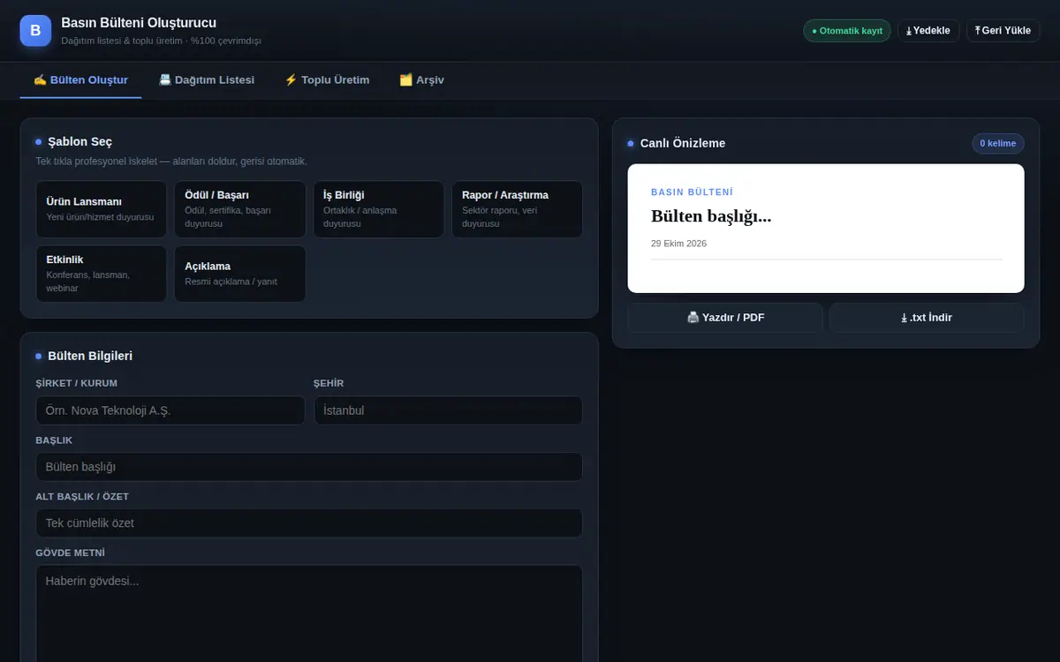
Task: Open the Bülten Oluştur tab
Action: [80, 80]
